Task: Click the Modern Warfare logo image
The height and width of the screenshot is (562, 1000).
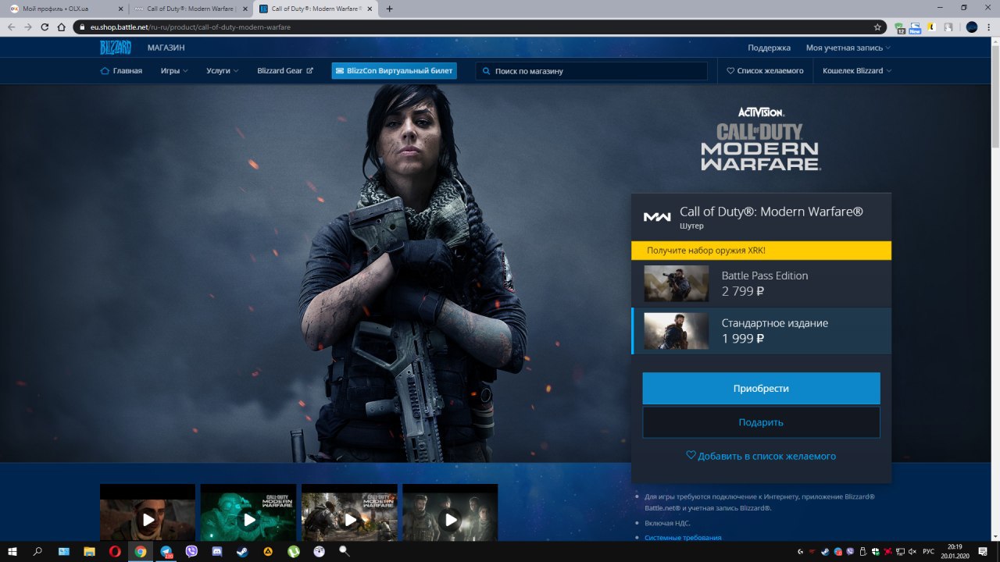Action: (761, 139)
